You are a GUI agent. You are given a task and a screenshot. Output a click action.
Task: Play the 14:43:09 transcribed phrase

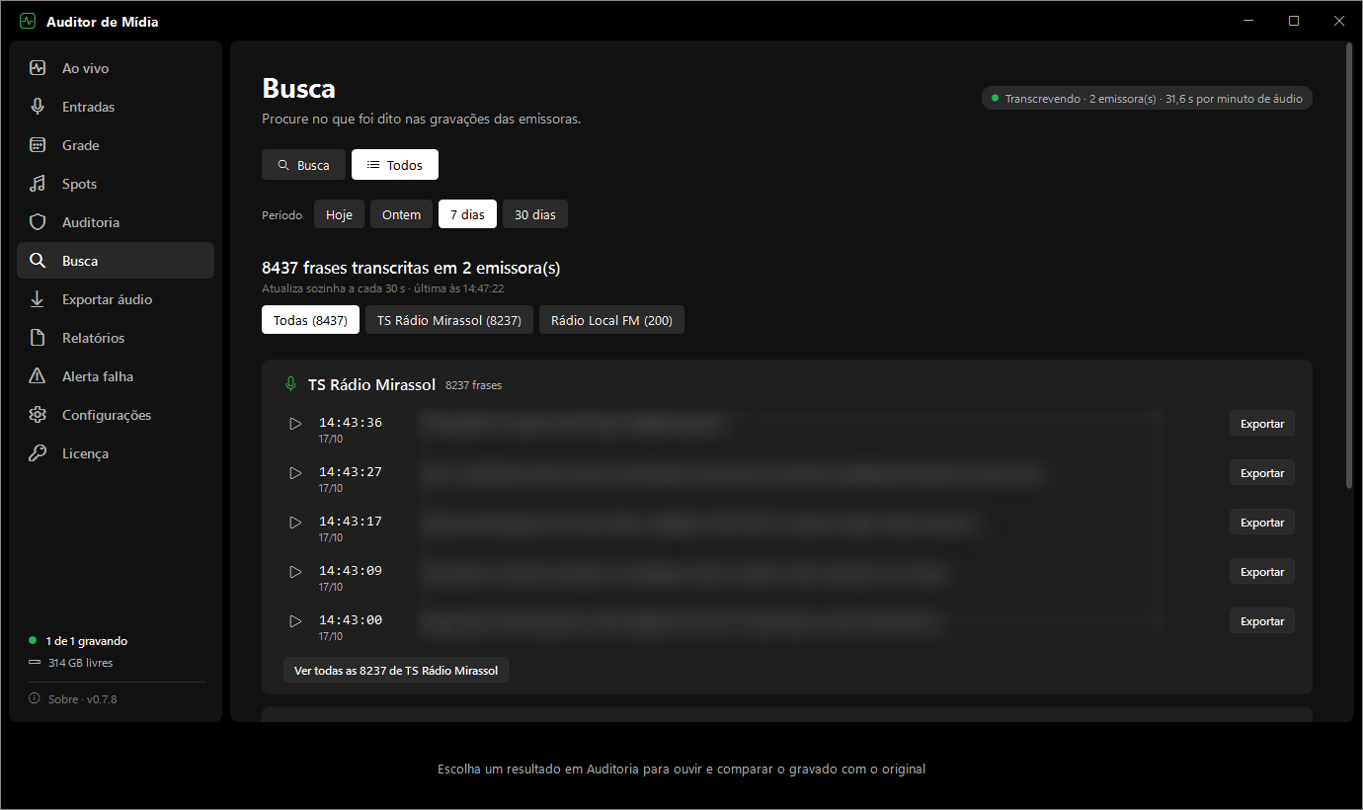295,572
